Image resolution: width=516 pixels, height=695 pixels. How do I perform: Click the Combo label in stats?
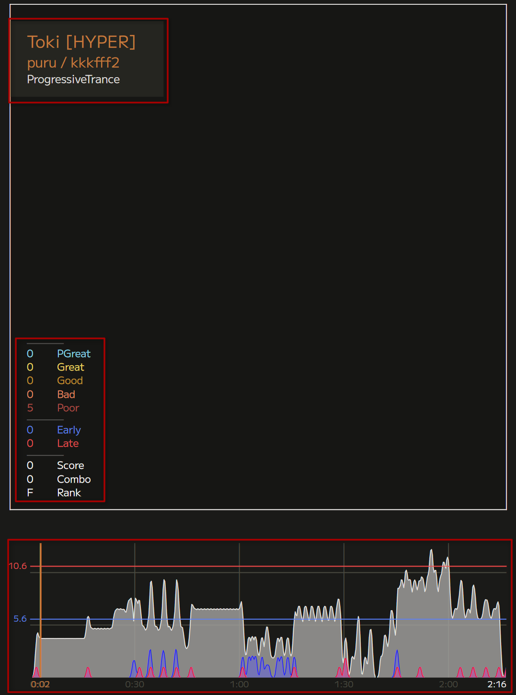pyautogui.click(x=74, y=479)
